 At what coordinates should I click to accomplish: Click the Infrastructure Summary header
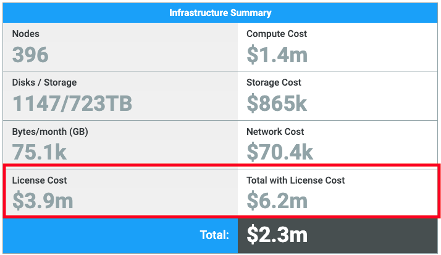220,13
